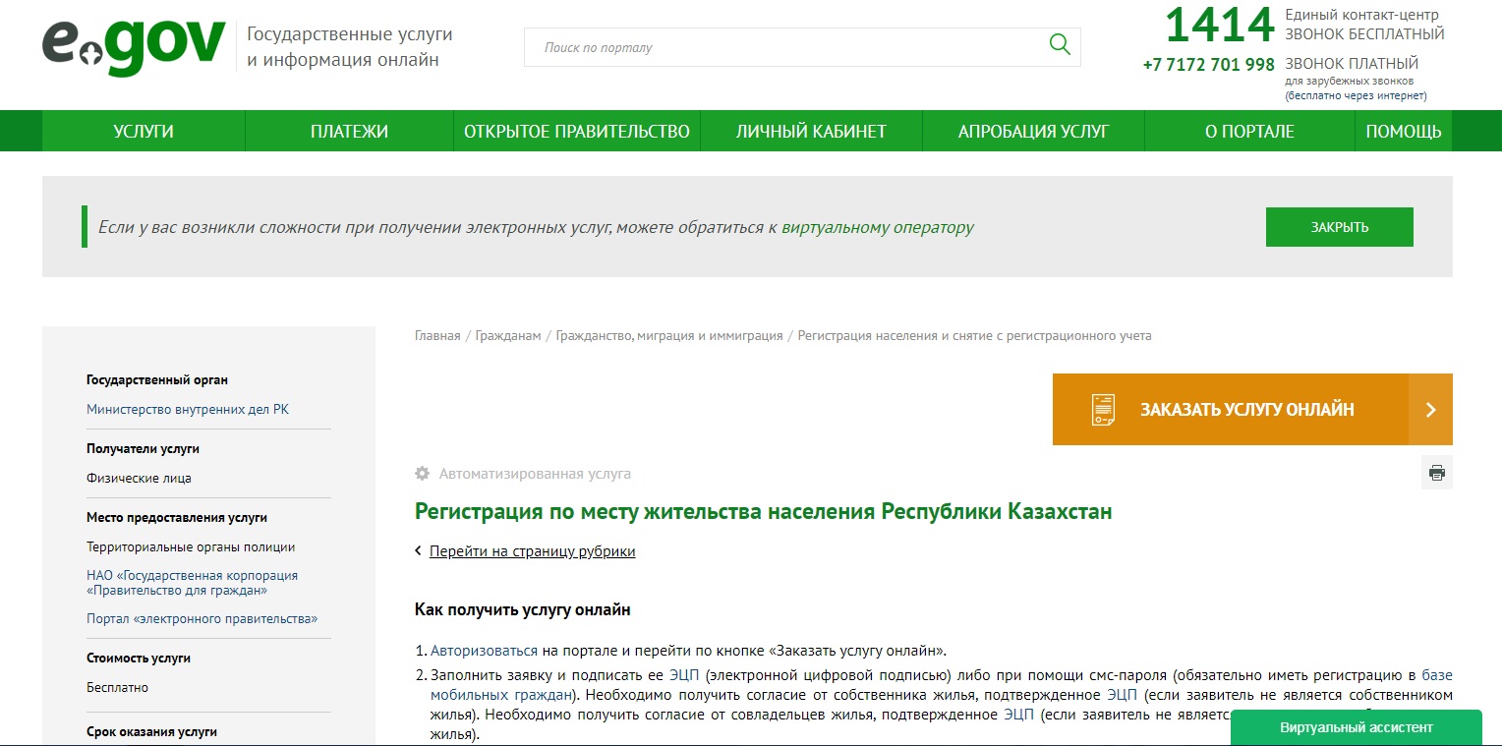This screenshot has width=1502, height=746.
Task: Click the +7 7172 701 998 phone number
Action: point(1209,65)
